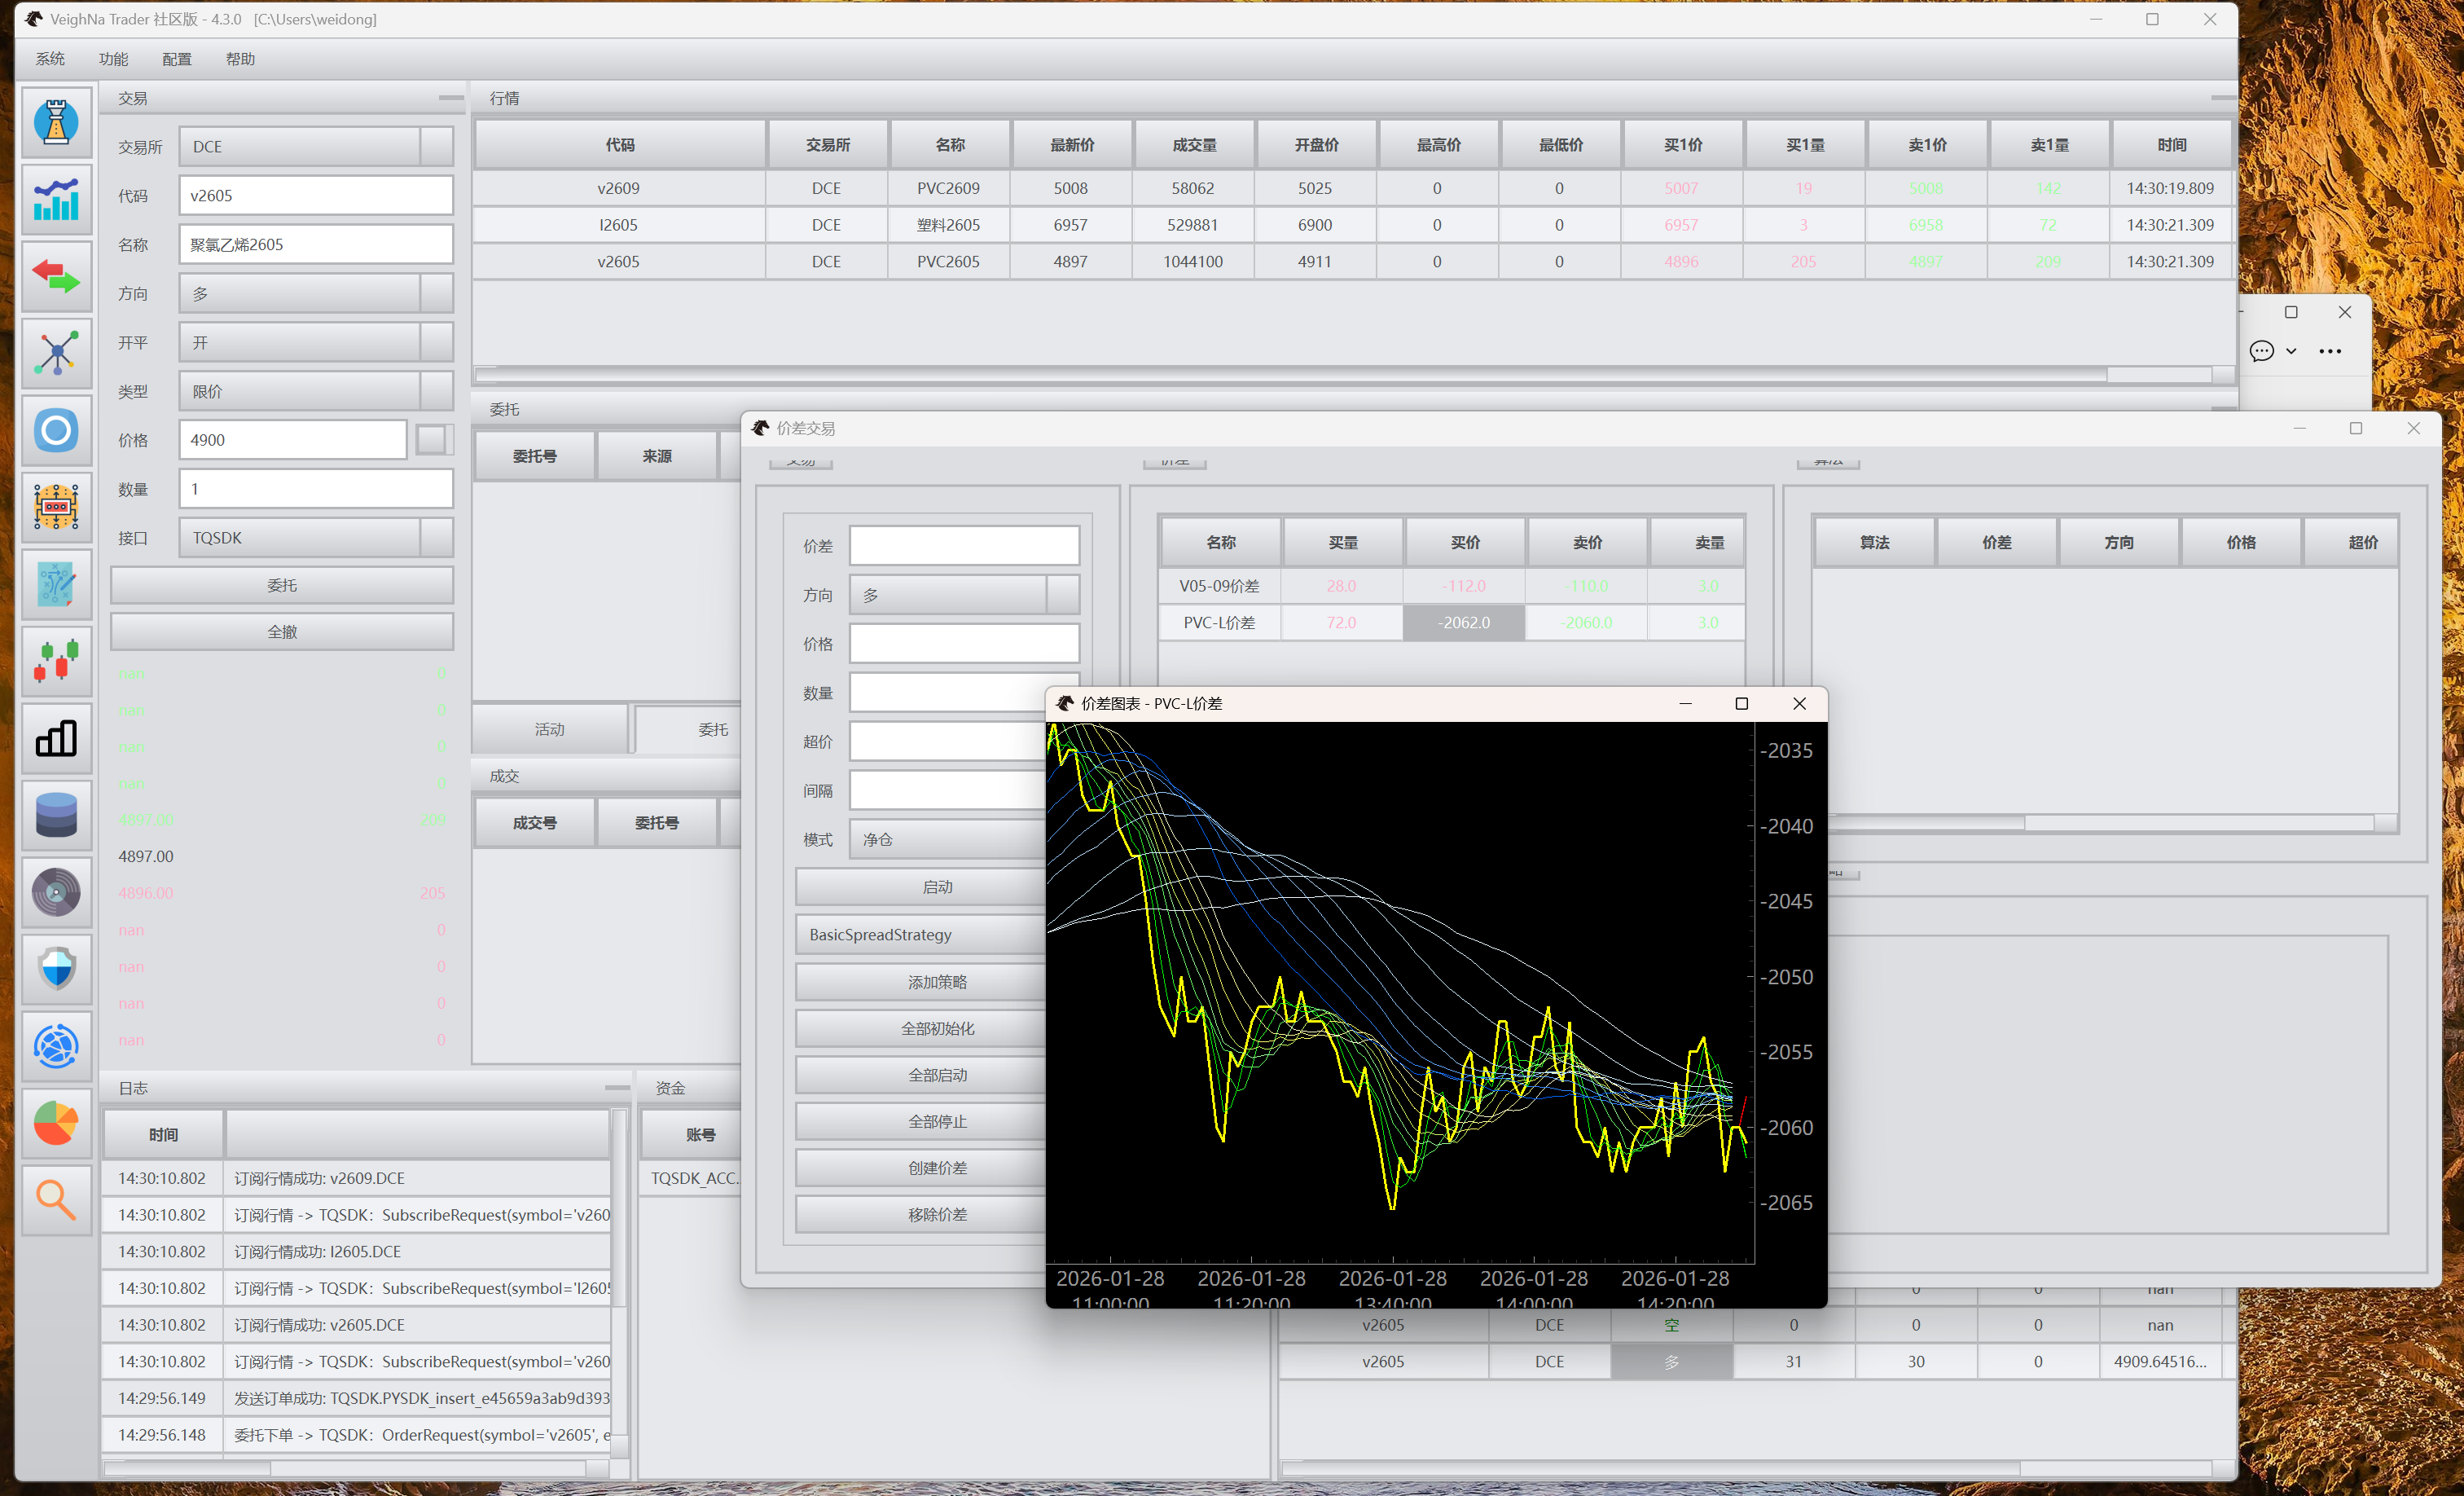Click the magnifying glass contract search icon
Image resolution: width=2464 pixels, height=1496 pixels.
point(56,1199)
